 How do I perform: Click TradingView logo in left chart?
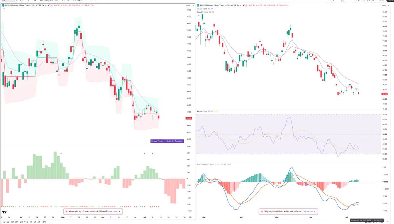click(4, 212)
